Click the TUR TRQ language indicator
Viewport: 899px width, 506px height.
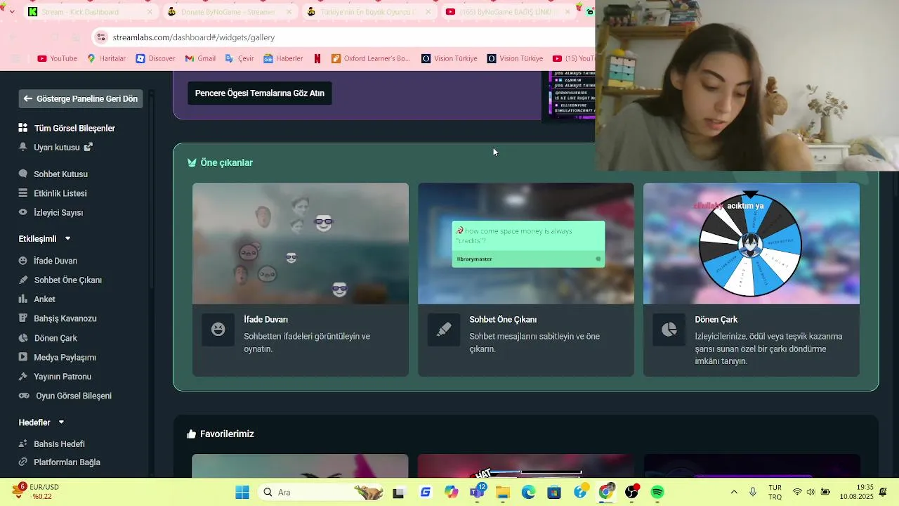tap(775, 492)
